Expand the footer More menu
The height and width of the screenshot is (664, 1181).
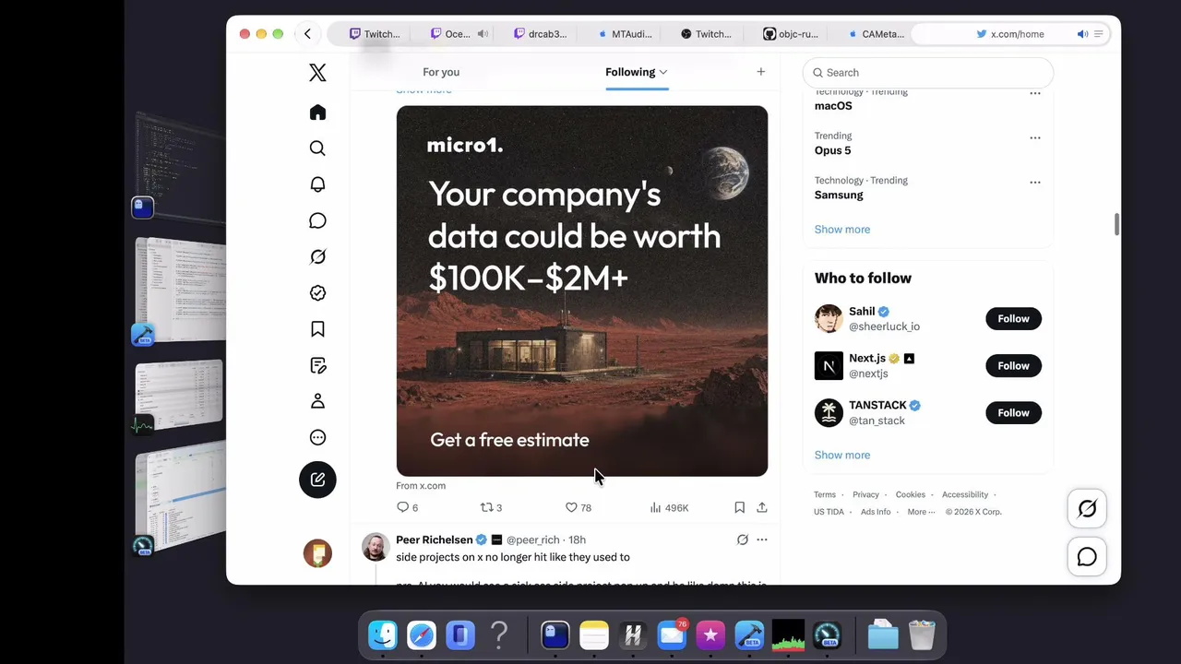(921, 512)
